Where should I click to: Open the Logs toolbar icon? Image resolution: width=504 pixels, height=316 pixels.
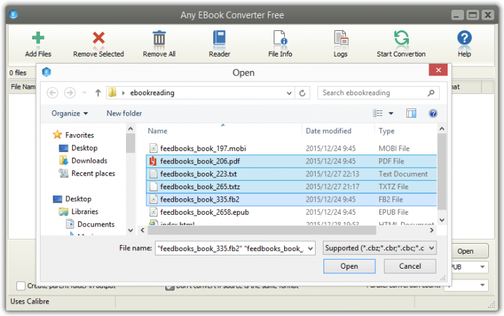(x=341, y=38)
